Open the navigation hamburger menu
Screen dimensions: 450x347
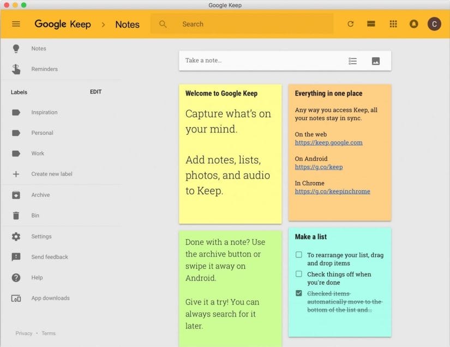click(16, 23)
